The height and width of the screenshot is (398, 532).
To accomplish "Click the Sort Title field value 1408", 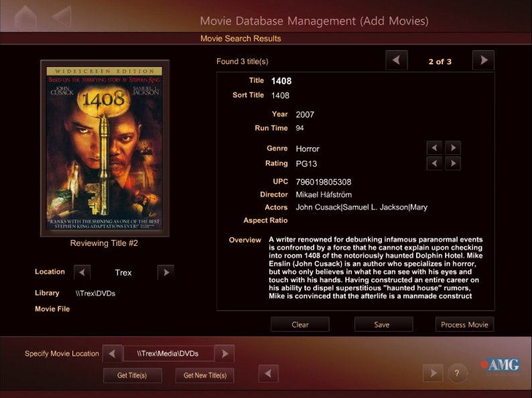I will coord(280,96).
